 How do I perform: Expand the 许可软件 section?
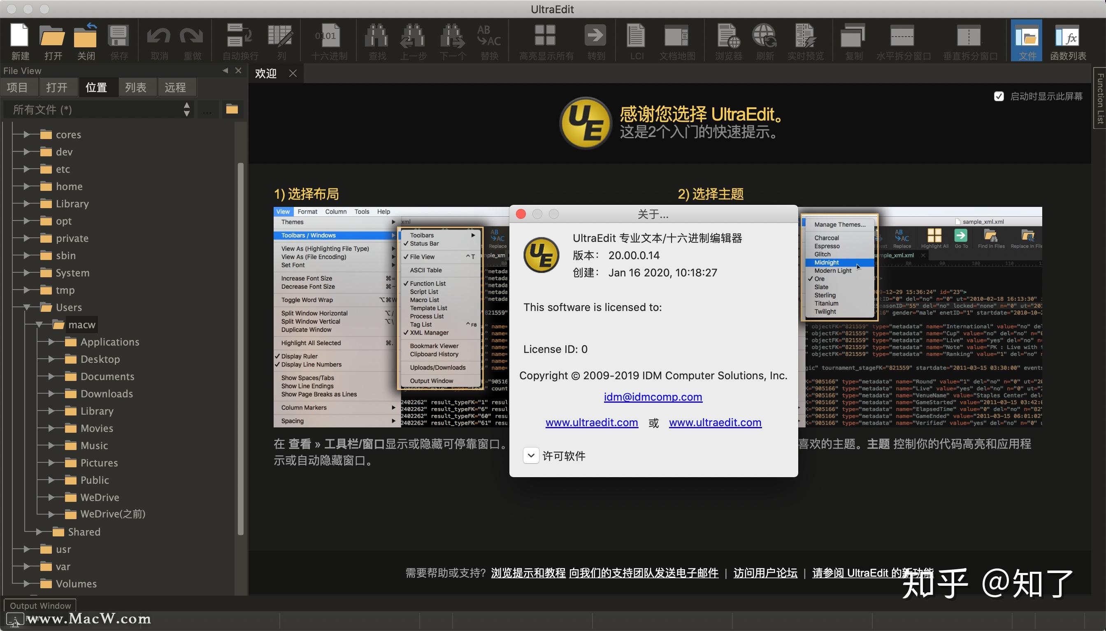pos(530,455)
